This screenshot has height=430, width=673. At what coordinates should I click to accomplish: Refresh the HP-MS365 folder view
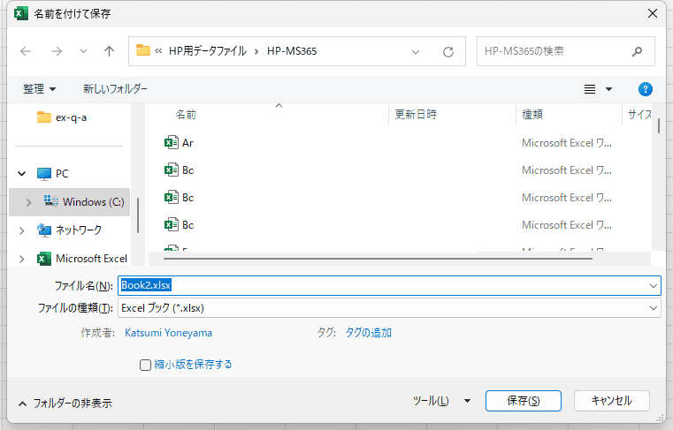point(448,51)
